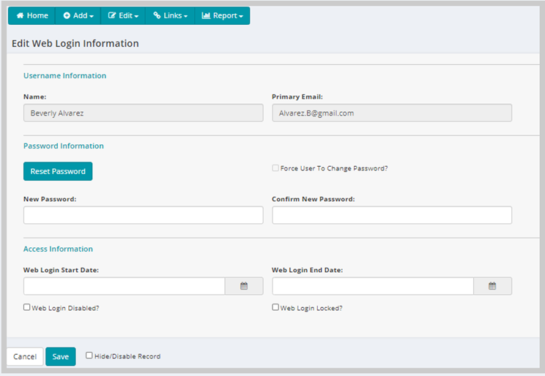
Task: Go to the Home menu item
Action: point(32,15)
